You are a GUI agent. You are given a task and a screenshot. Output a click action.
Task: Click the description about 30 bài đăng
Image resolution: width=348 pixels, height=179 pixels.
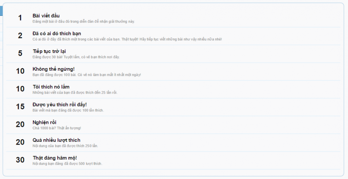[x=76, y=57]
